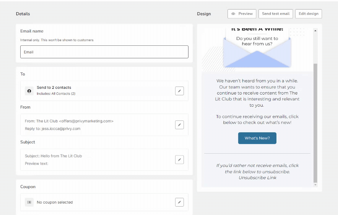Click the 'Subject' section label
Screen dimensions: 338x215
28,142
